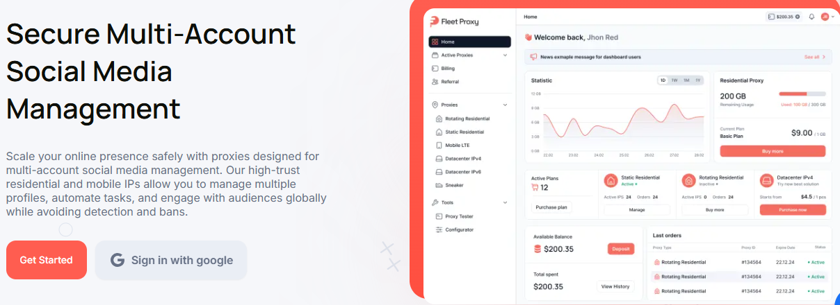Click the Configurator sliders icon
840x305 pixels.
[439, 229]
